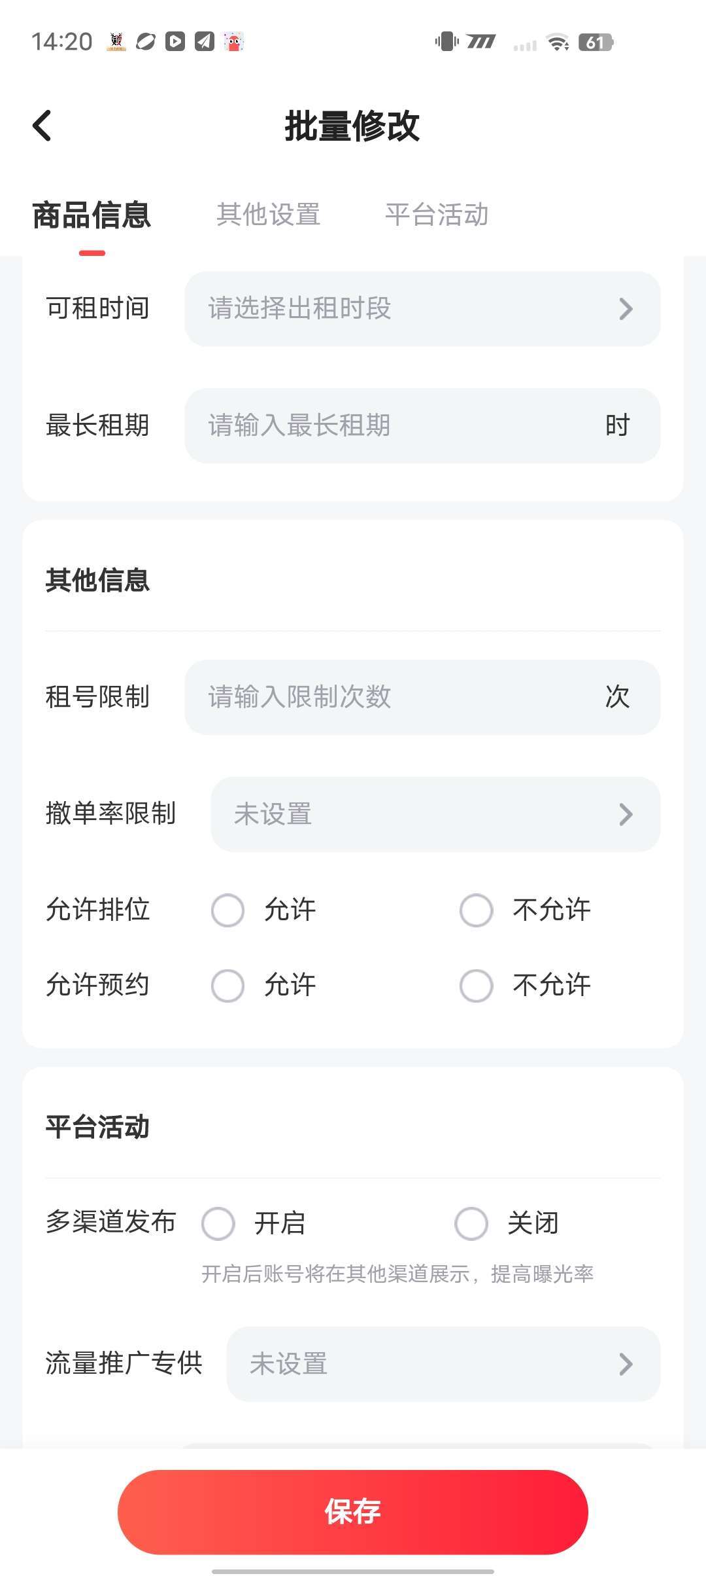Tap the vibrate mode status icon
The image size is (706, 1576).
(447, 42)
